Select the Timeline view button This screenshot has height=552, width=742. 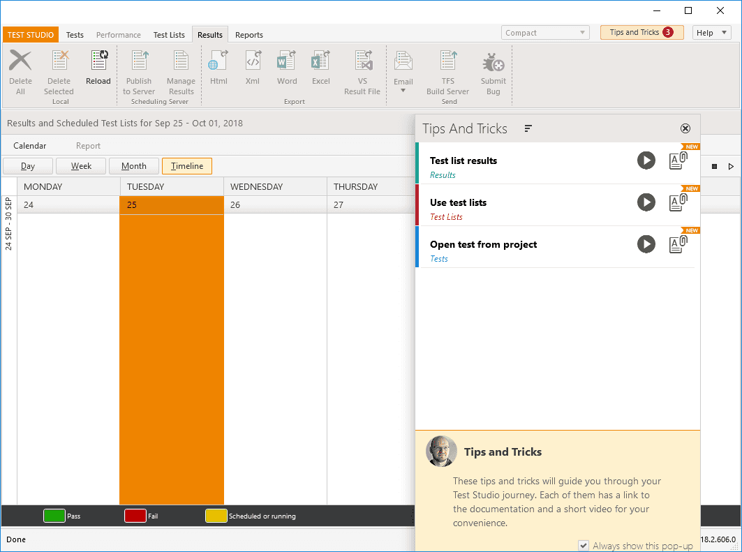click(187, 166)
